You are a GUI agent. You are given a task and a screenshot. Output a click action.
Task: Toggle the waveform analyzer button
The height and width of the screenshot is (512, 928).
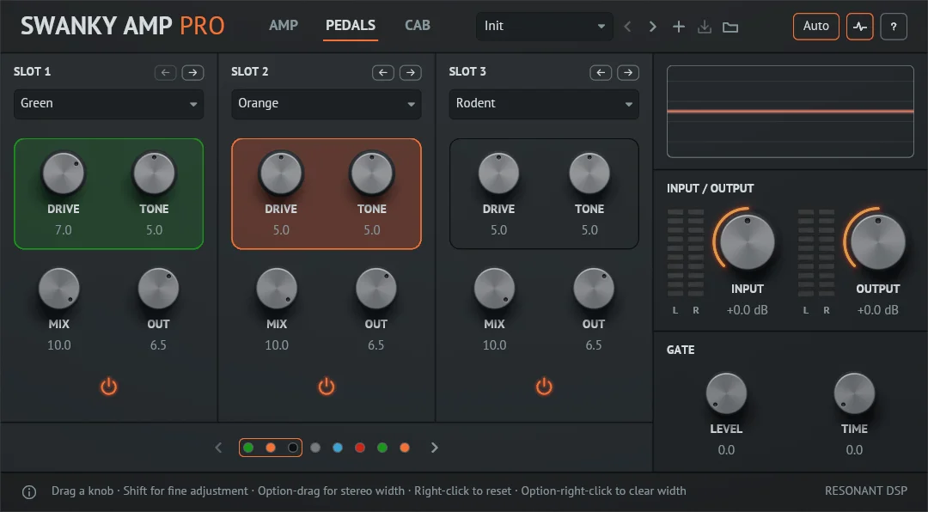tap(860, 26)
